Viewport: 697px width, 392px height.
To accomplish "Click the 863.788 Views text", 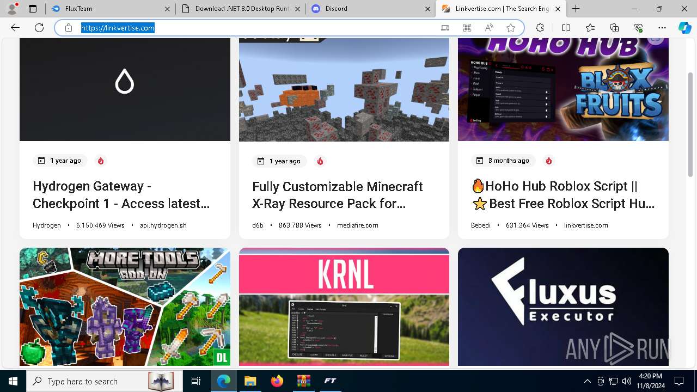I will [301, 225].
